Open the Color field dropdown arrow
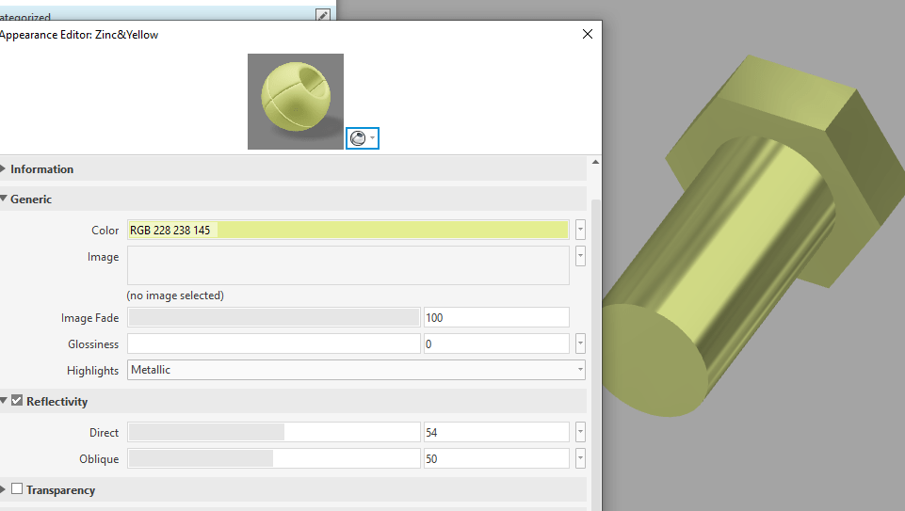 tap(581, 230)
